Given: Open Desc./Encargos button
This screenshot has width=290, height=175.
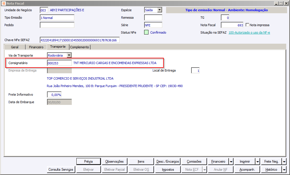Looking at the screenshot, I should coord(167,161).
